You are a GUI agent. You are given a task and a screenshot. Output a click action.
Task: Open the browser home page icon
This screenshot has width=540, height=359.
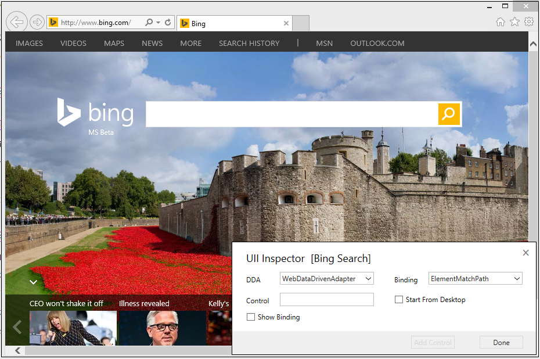pos(501,21)
